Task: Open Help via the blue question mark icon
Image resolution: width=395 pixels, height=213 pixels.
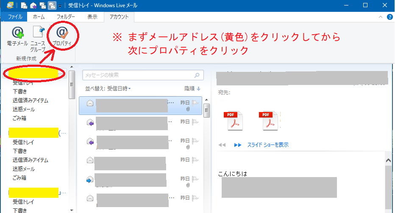Action: point(390,17)
